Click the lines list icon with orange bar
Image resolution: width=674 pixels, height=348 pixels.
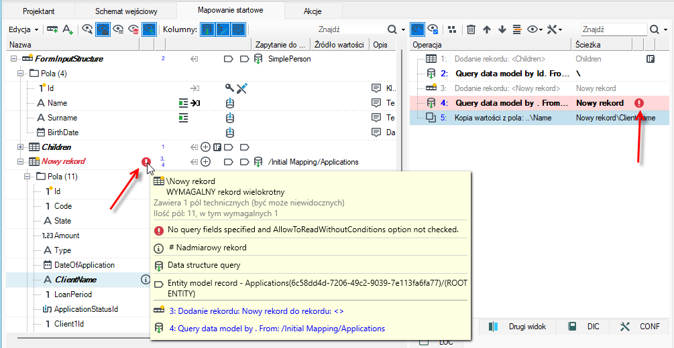[517, 29]
